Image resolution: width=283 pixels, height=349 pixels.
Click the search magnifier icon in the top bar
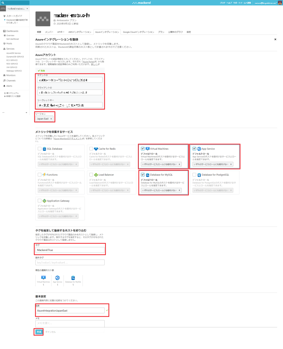click(x=3, y=3)
